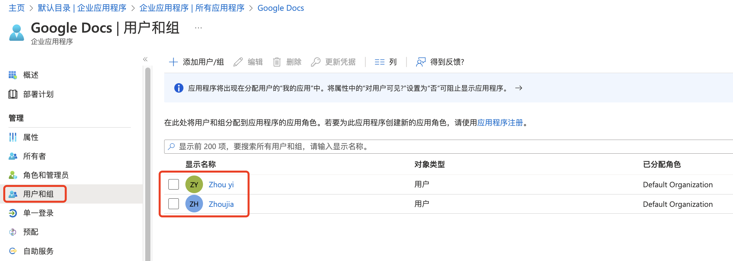Click 更新凭据 update credentials button
This screenshot has width=733, height=261.
point(333,62)
